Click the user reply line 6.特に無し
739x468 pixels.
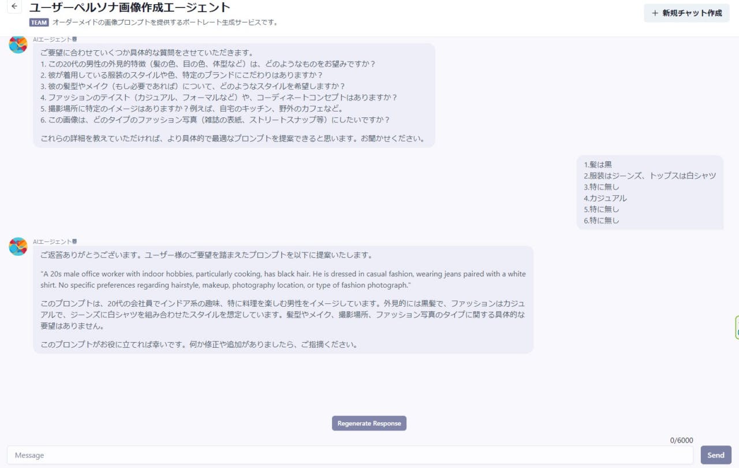click(601, 220)
